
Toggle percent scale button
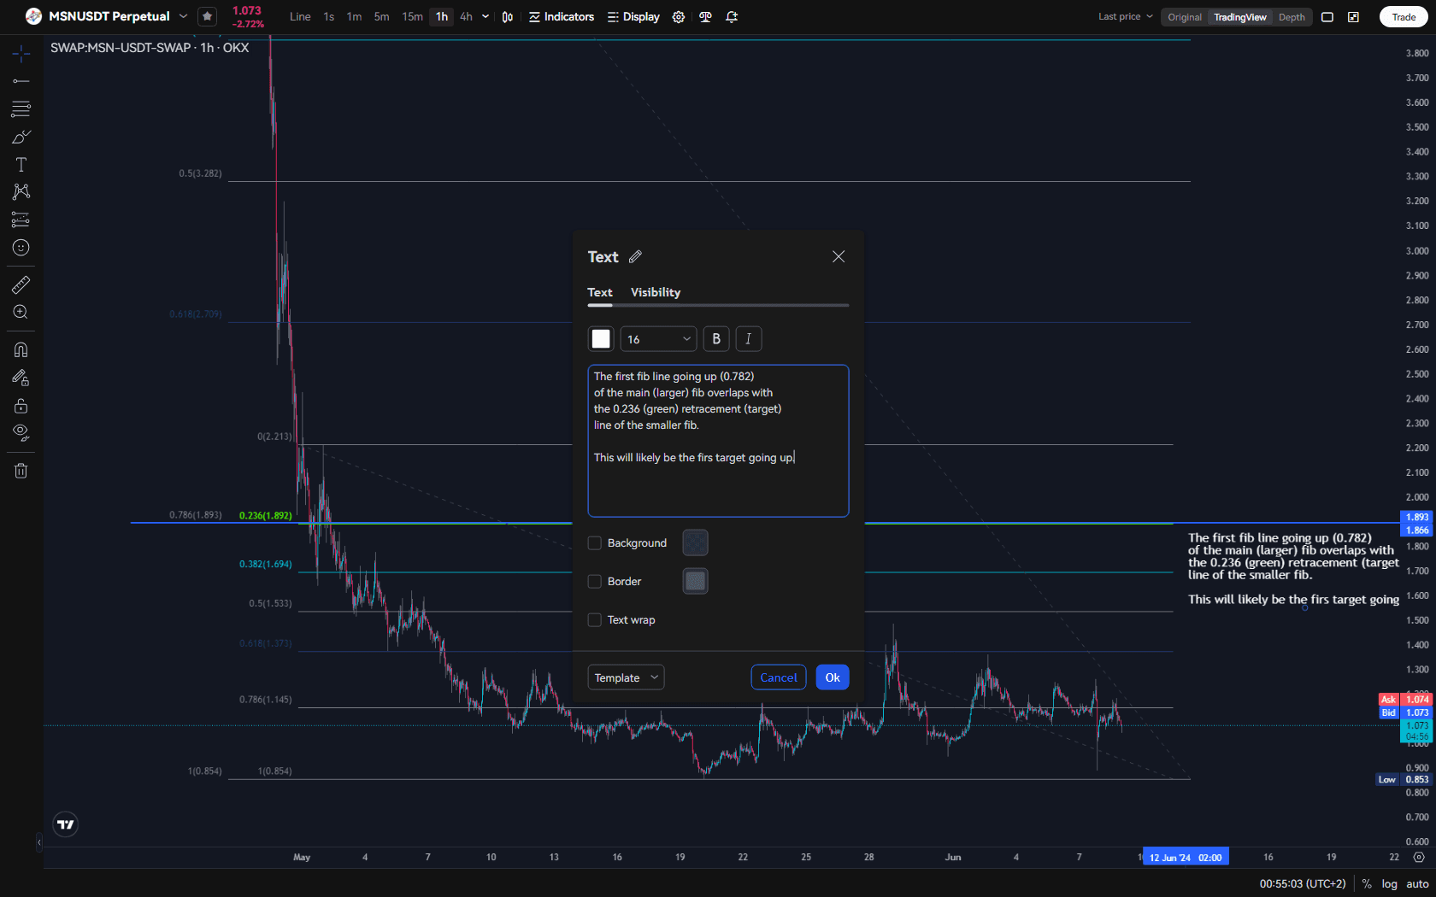pyautogui.click(x=1367, y=883)
